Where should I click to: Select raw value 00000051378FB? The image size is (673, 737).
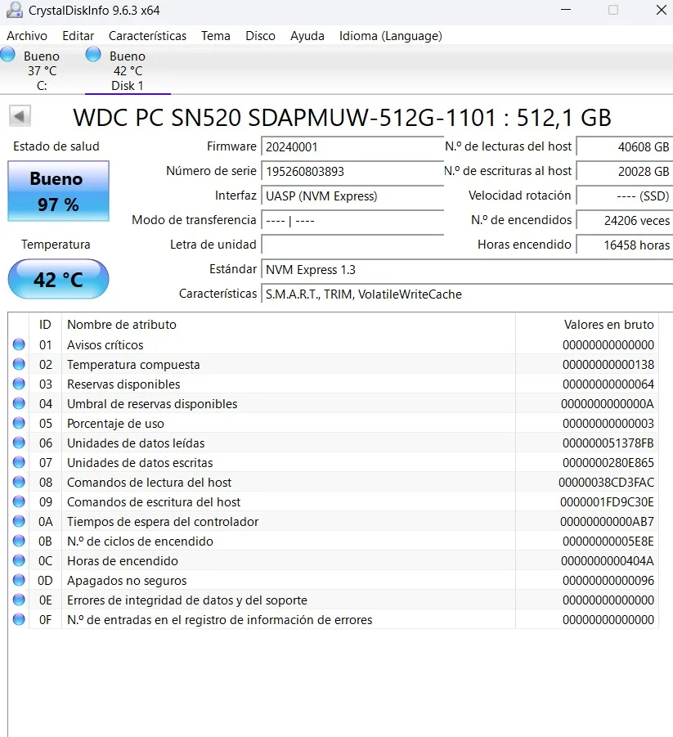(x=608, y=443)
